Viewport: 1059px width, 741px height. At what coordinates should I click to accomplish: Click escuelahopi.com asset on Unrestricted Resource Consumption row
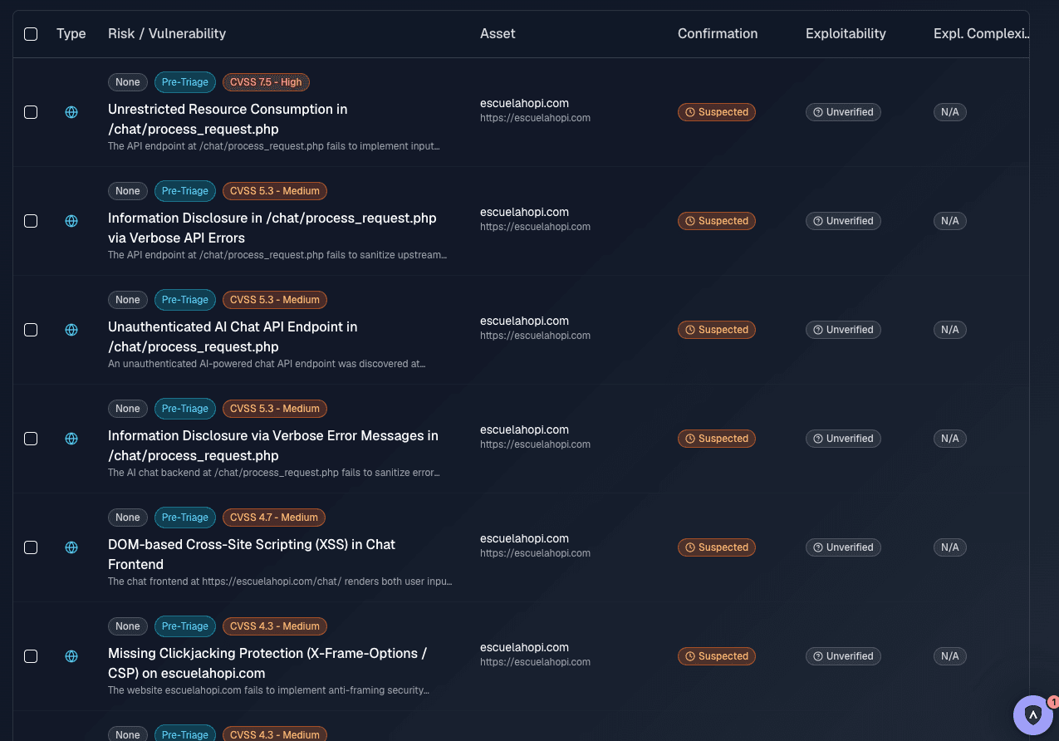point(524,103)
